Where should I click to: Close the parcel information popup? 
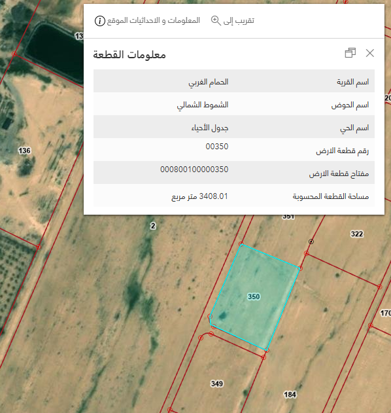(x=370, y=53)
